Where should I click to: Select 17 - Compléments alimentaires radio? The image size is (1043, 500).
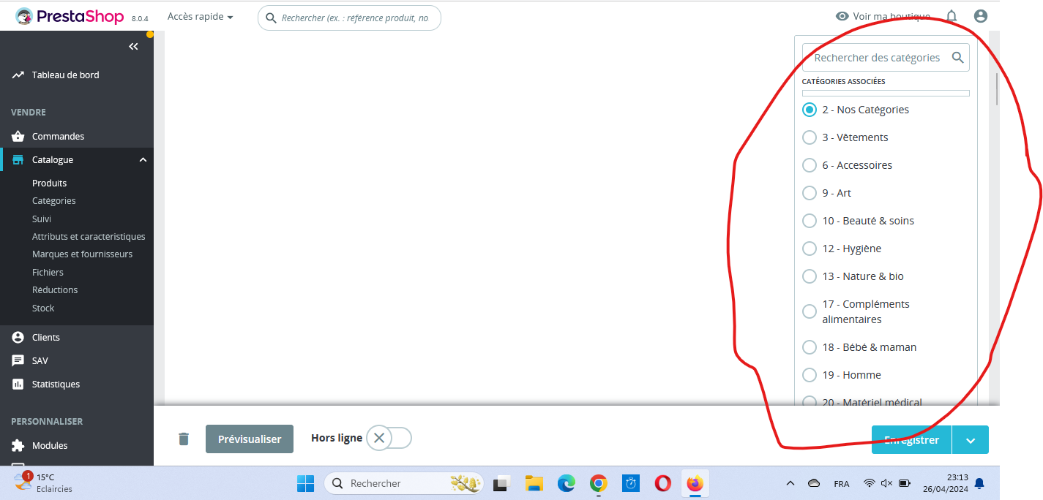tap(809, 311)
